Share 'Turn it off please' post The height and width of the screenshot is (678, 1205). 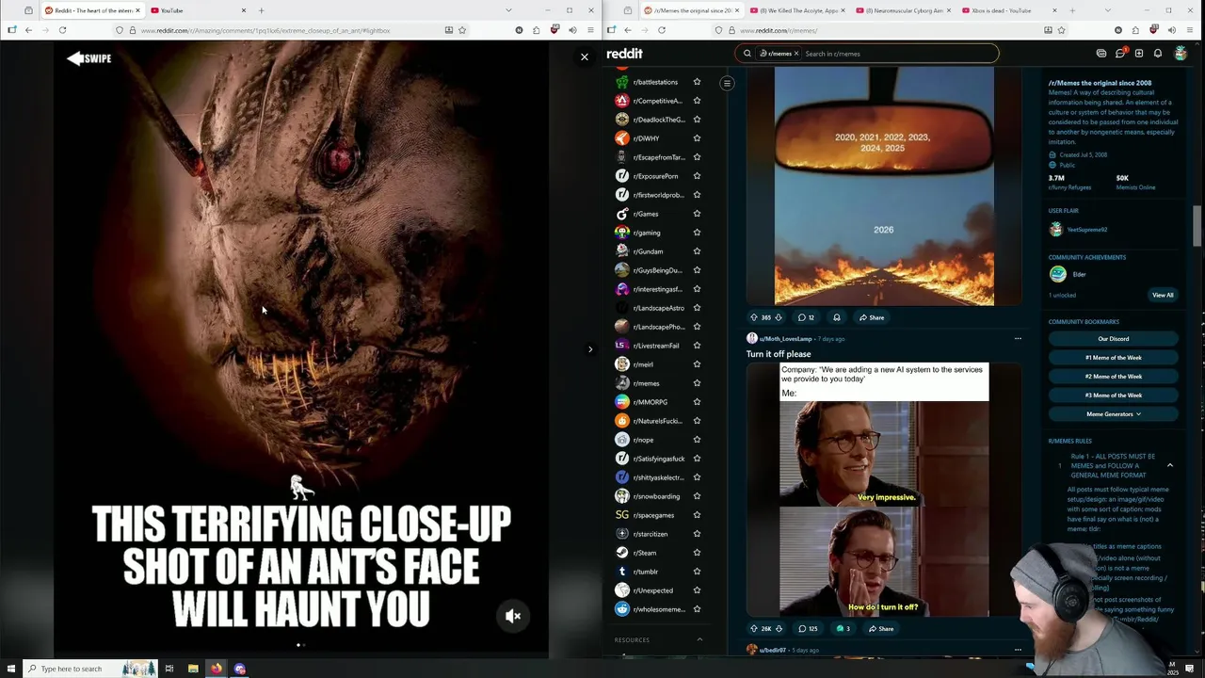pyautogui.click(x=881, y=628)
